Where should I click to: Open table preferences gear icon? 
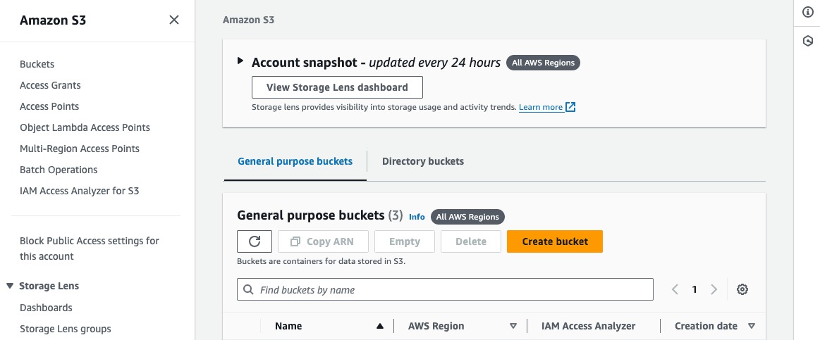(742, 289)
